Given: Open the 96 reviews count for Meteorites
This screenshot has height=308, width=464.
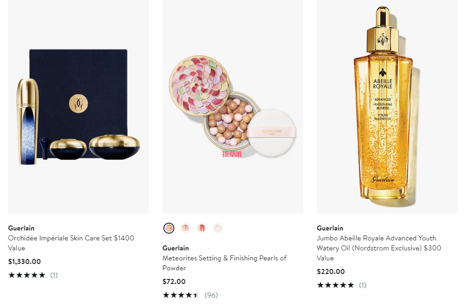Looking at the screenshot, I should click(211, 295).
